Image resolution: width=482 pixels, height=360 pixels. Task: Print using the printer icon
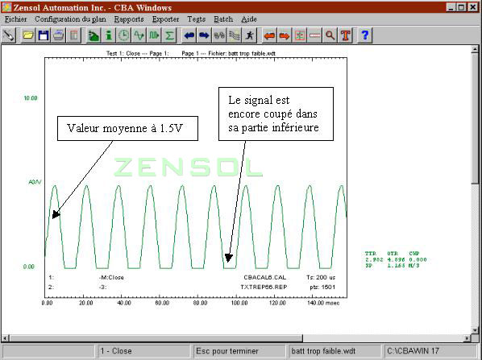coord(59,35)
